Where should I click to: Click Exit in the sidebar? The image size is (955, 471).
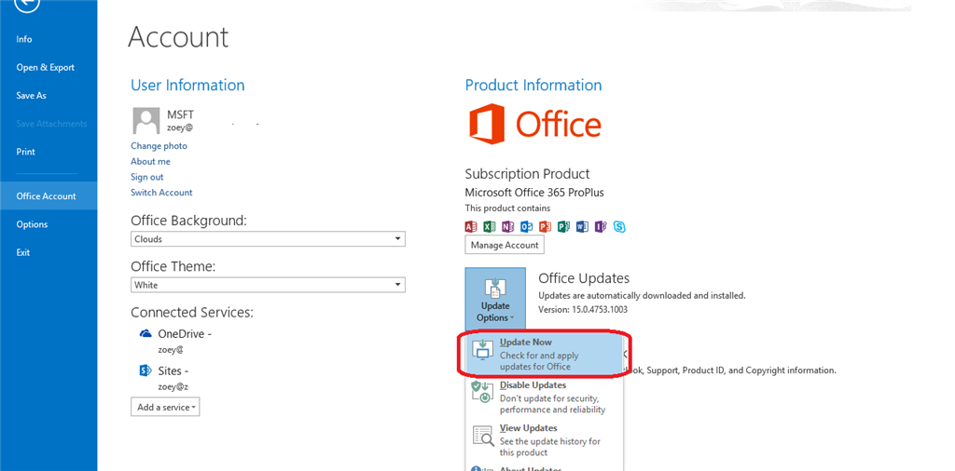pos(48,252)
